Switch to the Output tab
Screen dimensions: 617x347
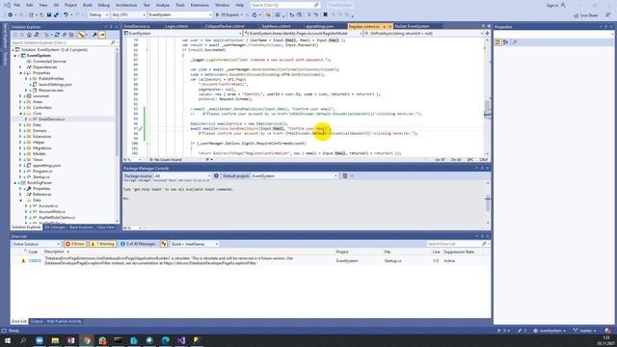click(37, 321)
